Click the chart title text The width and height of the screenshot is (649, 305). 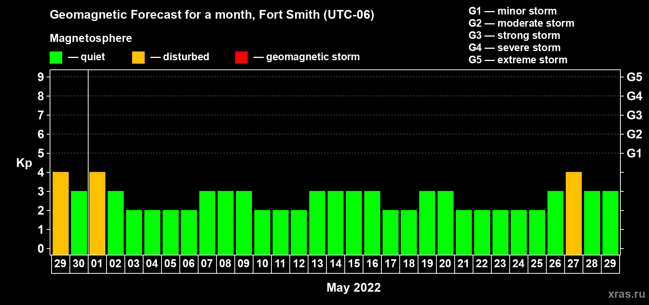212,14
